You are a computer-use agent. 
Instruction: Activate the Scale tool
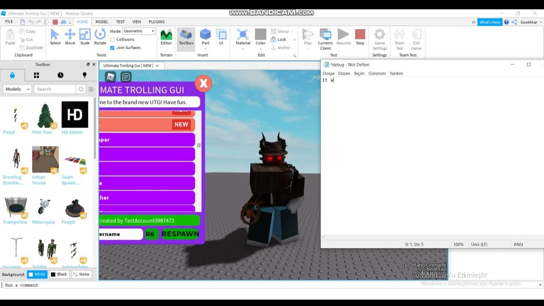tap(85, 37)
